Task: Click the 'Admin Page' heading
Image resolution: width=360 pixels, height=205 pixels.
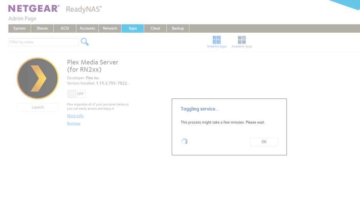Action: click(x=22, y=18)
